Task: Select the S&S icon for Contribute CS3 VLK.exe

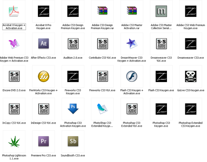Action: click(x=102, y=44)
